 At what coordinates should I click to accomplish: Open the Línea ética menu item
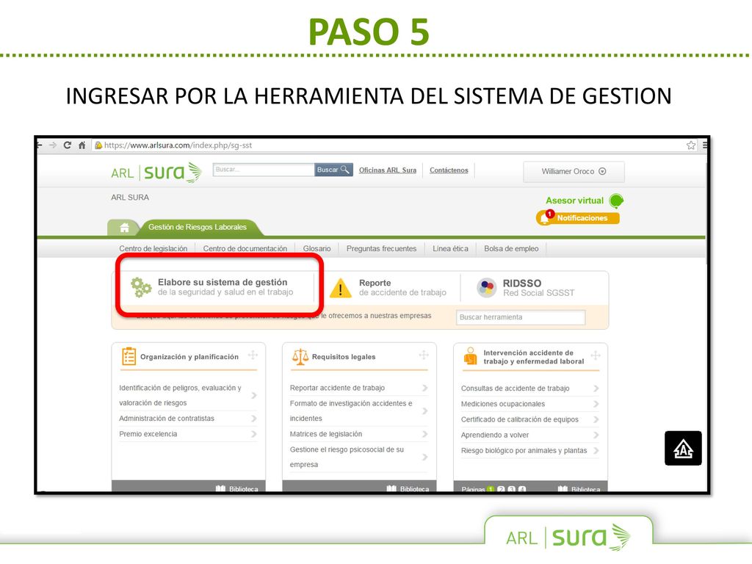coord(450,248)
